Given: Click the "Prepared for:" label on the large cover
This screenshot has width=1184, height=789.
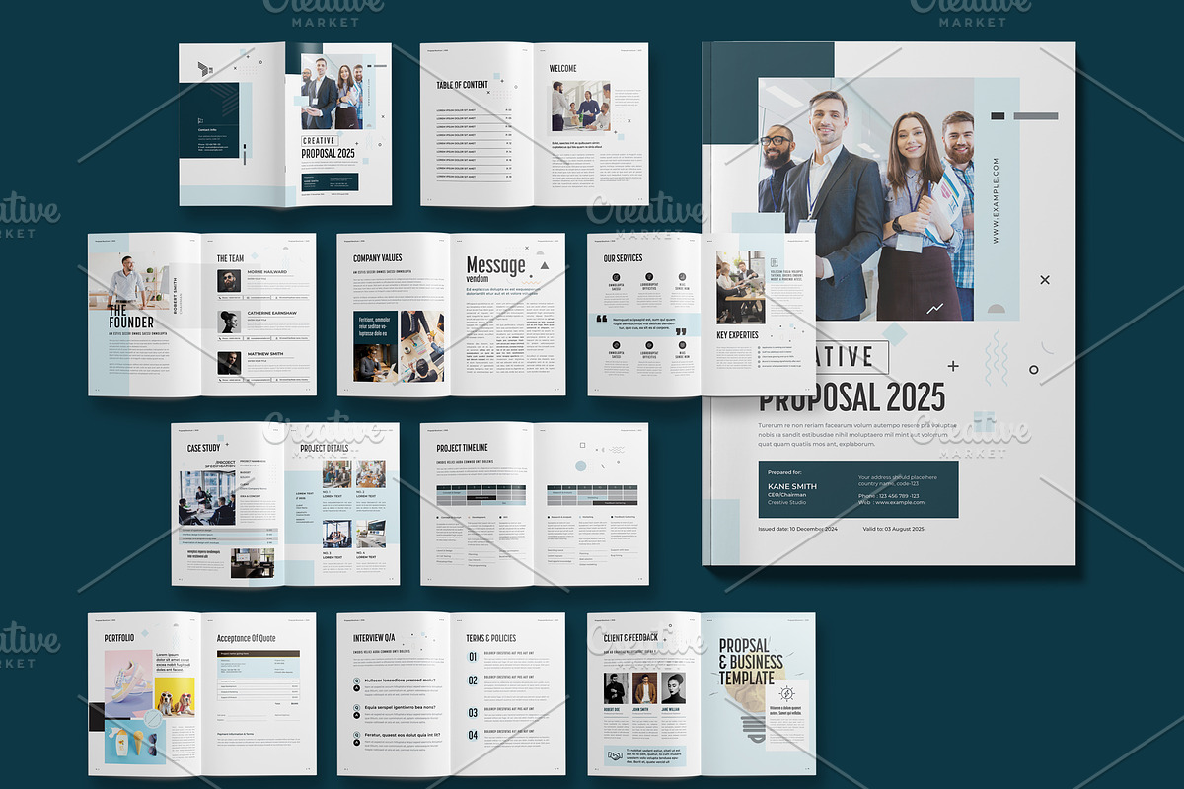Looking at the screenshot, I should (x=784, y=472).
